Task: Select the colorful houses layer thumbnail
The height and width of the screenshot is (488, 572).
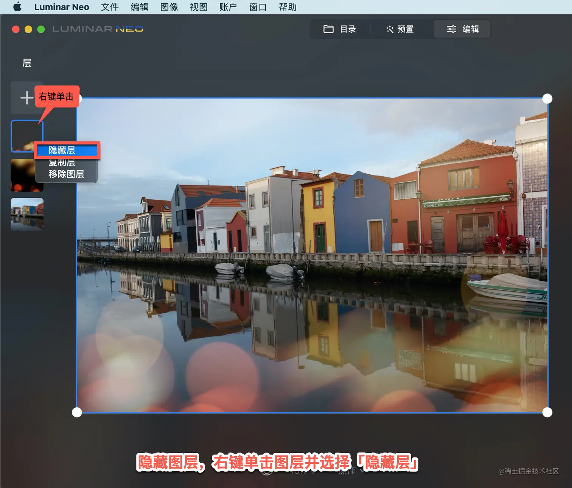Action: pos(27,214)
